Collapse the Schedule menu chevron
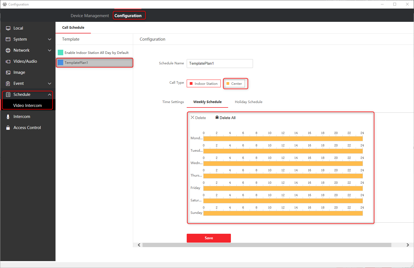This screenshot has width=414, height=268. pos(50,94)
